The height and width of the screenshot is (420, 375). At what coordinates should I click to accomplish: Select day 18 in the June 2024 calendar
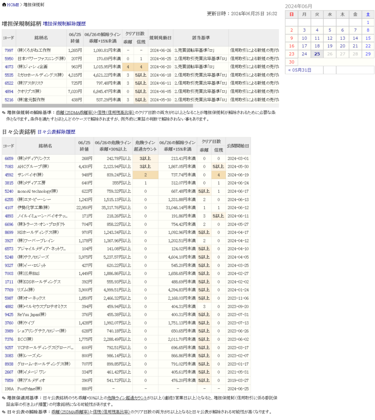[317, 46]
